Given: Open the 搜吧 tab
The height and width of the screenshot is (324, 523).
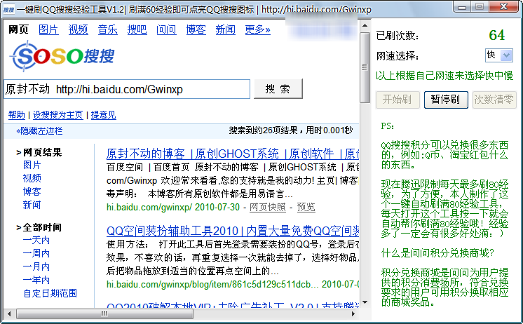Looking at the screenshot, I should click(x=137, y=29).
